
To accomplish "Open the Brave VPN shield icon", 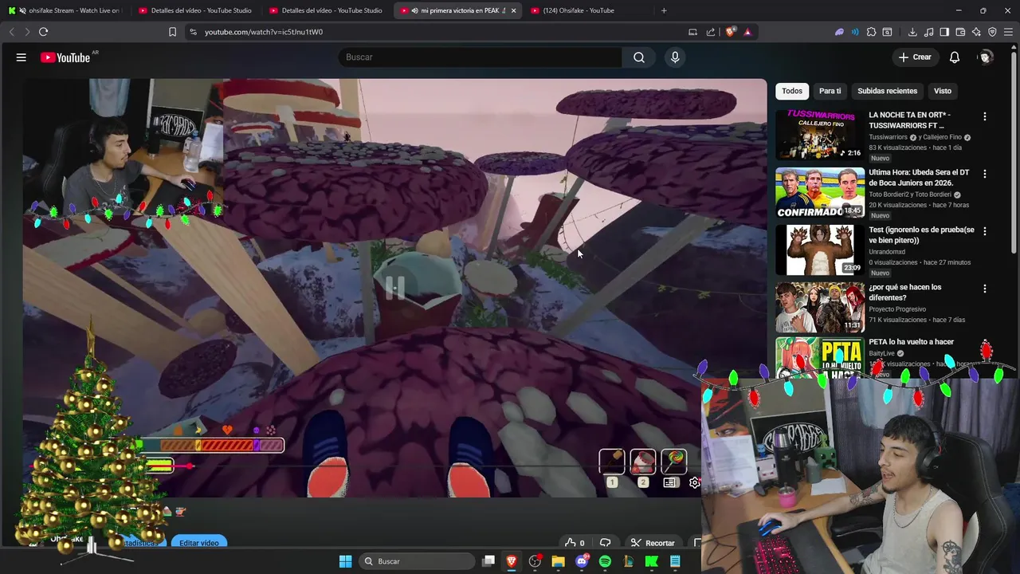I will click(992, 32).
